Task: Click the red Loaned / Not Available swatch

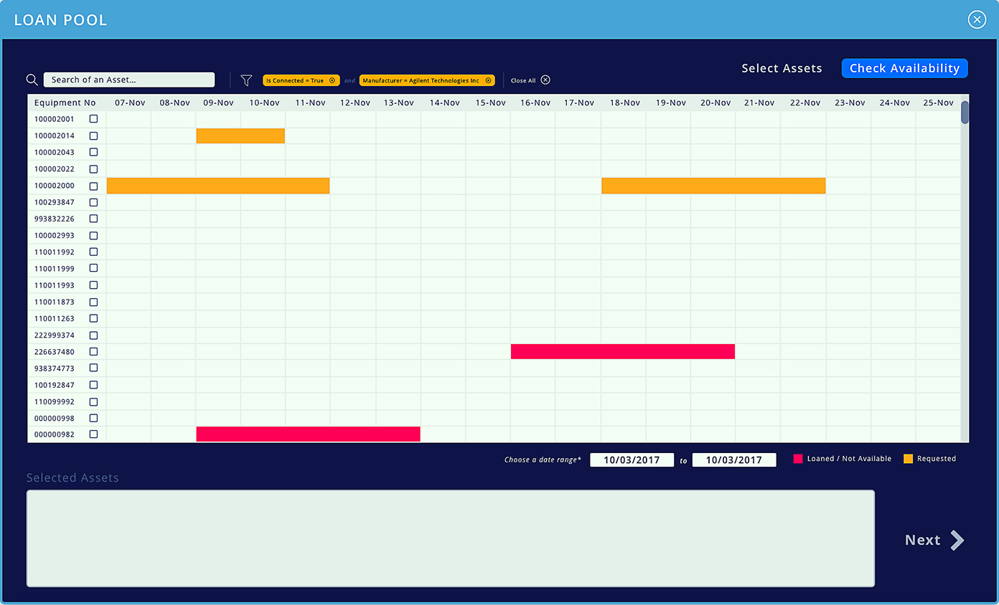Action: click(x=797, y=459)
